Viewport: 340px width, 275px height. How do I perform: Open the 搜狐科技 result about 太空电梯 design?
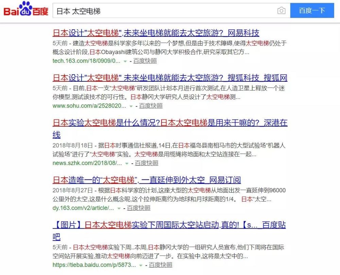pyautogui.click(x=170, y=78)
